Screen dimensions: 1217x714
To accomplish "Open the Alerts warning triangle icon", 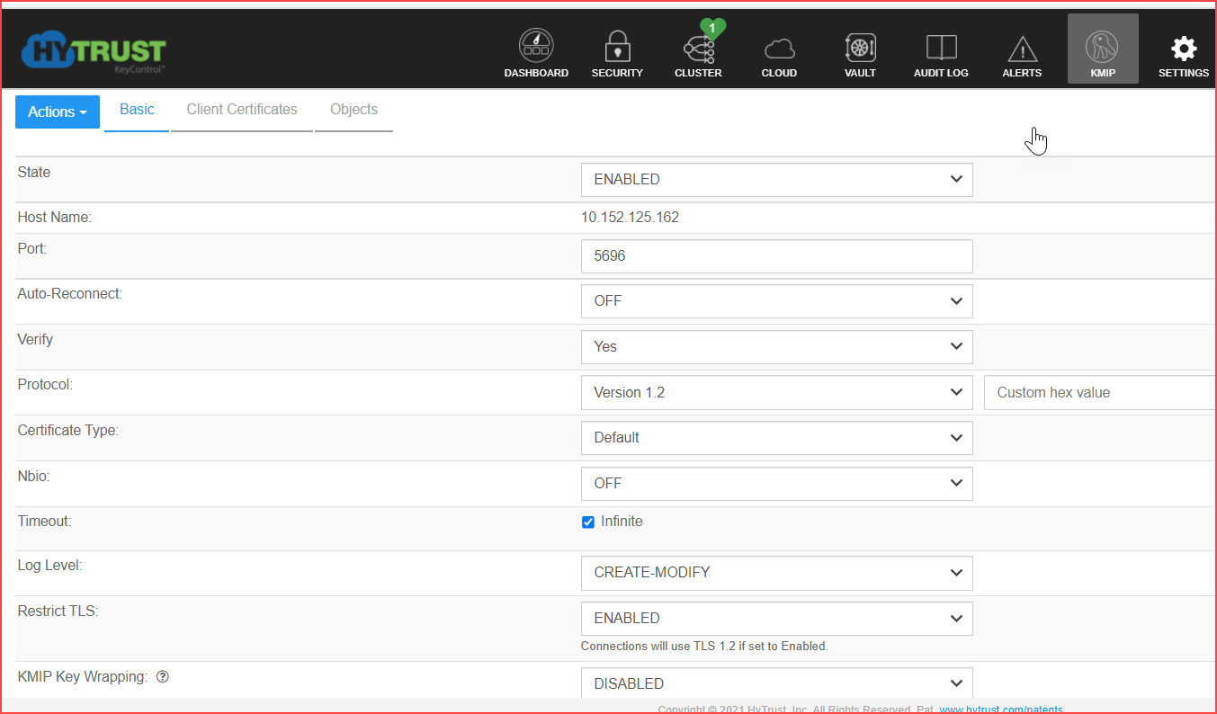I will pos(1022,49).
